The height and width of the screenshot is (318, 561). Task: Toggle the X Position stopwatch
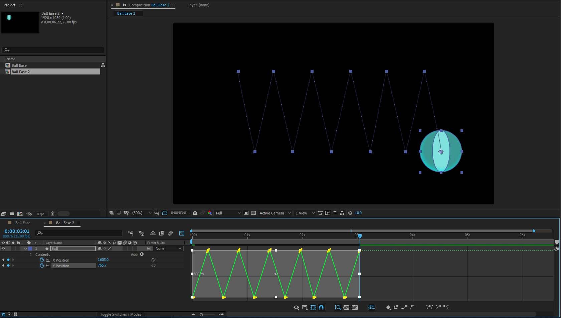(42, 260)
